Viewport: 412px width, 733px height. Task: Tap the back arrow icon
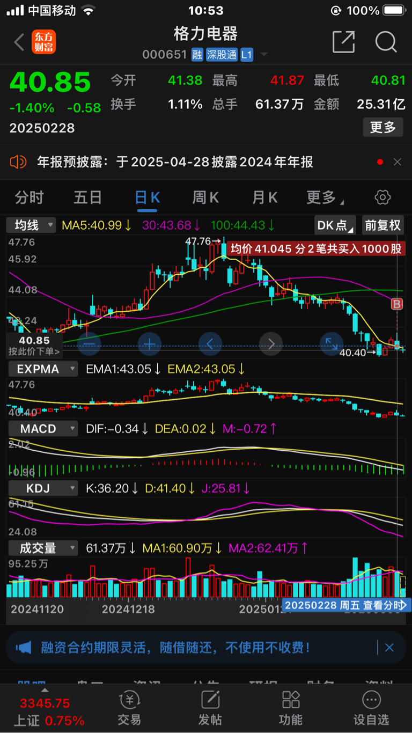pyautogui.click(x=19, y=42)
